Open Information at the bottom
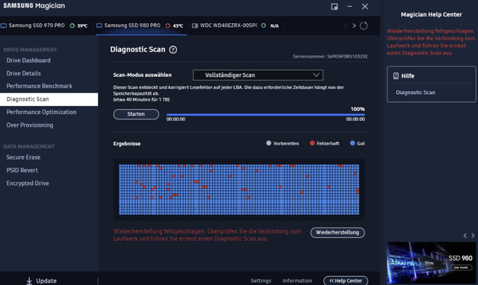The image size is (478, 285). pyautogui.click(x=297, y=281)
